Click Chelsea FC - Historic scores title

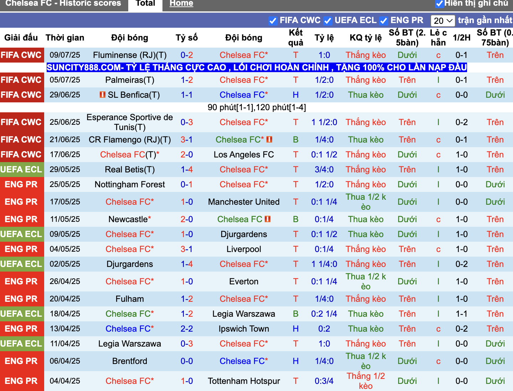click(x=63, y=4)
